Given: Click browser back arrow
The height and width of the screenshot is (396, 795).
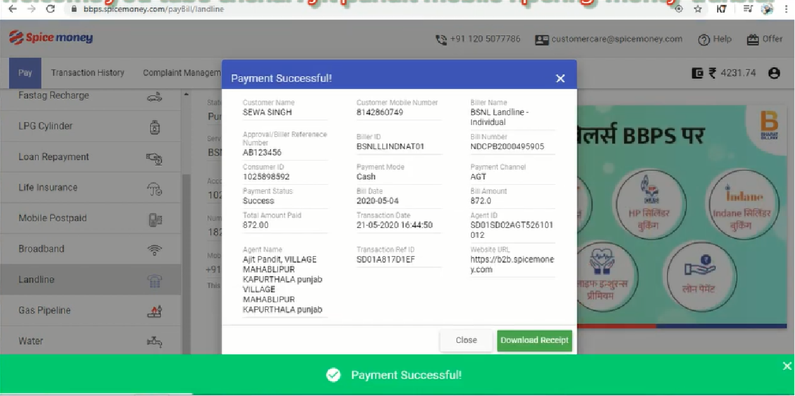Looking at the screenshot, I should pyautogui.click(x=12, y=9).
